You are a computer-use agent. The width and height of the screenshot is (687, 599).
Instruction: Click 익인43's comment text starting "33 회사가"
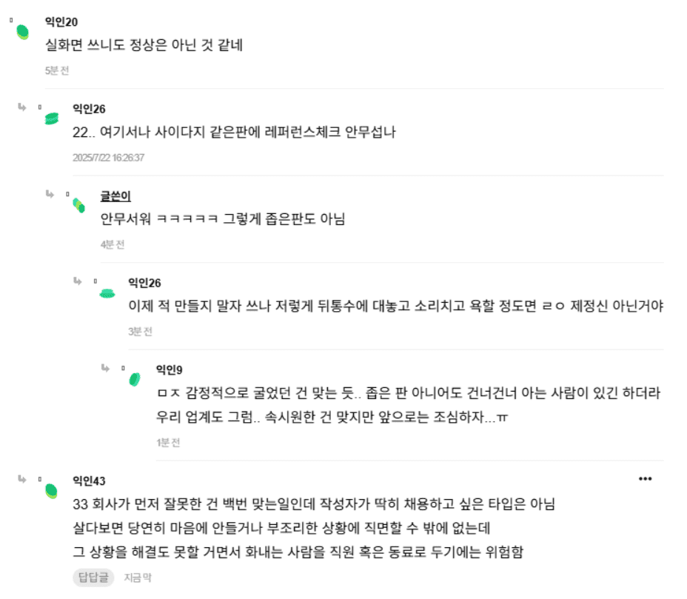tap(309, 505)
